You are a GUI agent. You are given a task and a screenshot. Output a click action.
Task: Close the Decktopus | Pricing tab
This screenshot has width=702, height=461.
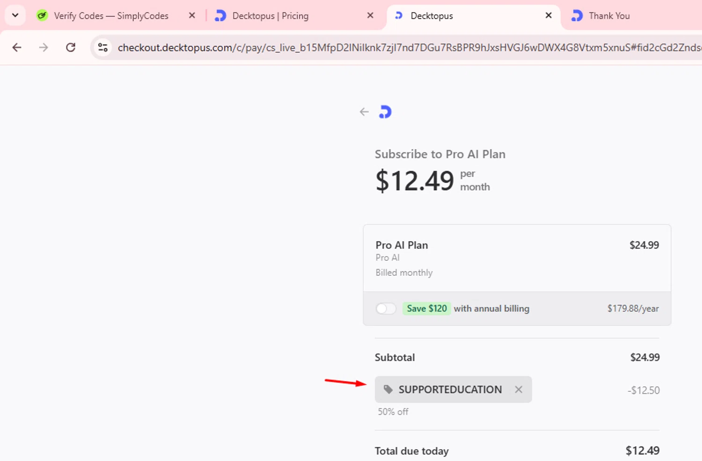pyautogui.click(x=370, y=15)
